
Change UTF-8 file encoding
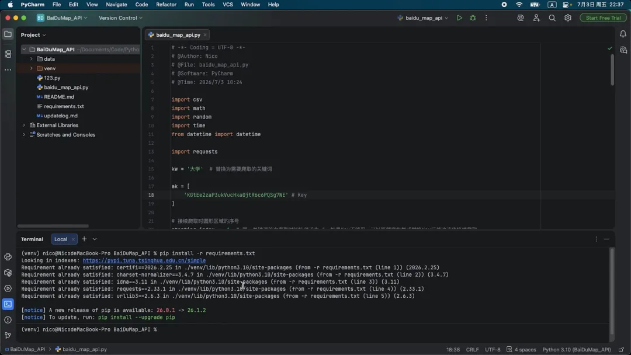(x=493, y=349)
